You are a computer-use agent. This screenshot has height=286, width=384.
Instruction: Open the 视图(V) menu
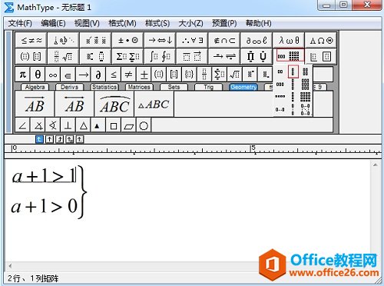pyautogui.click(x=87, y=24)
